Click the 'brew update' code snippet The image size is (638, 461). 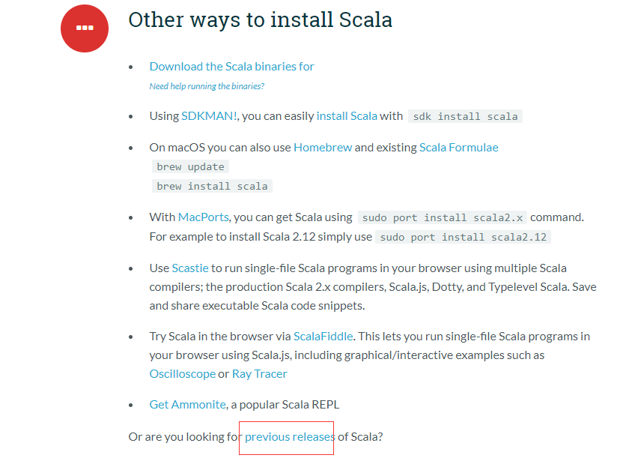click(190, 167)
